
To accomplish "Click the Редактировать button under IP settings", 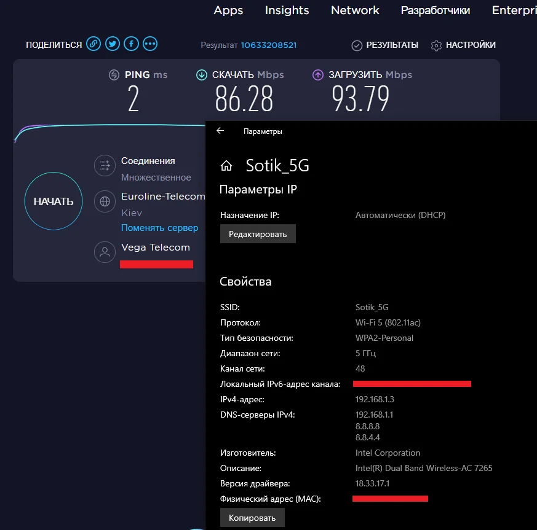I will [258, 234].
